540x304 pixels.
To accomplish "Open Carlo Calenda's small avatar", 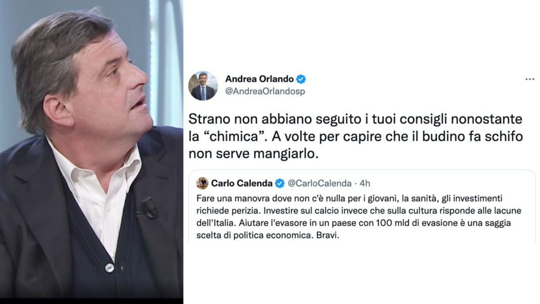I will point(202,183).
